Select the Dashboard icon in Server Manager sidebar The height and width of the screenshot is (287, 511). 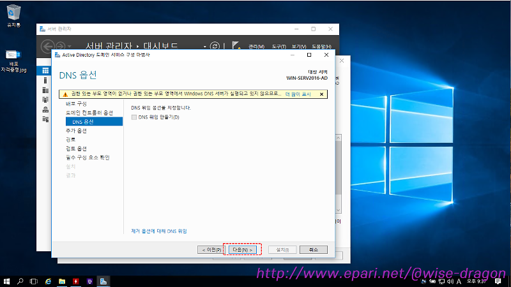(x=45, y=70)
